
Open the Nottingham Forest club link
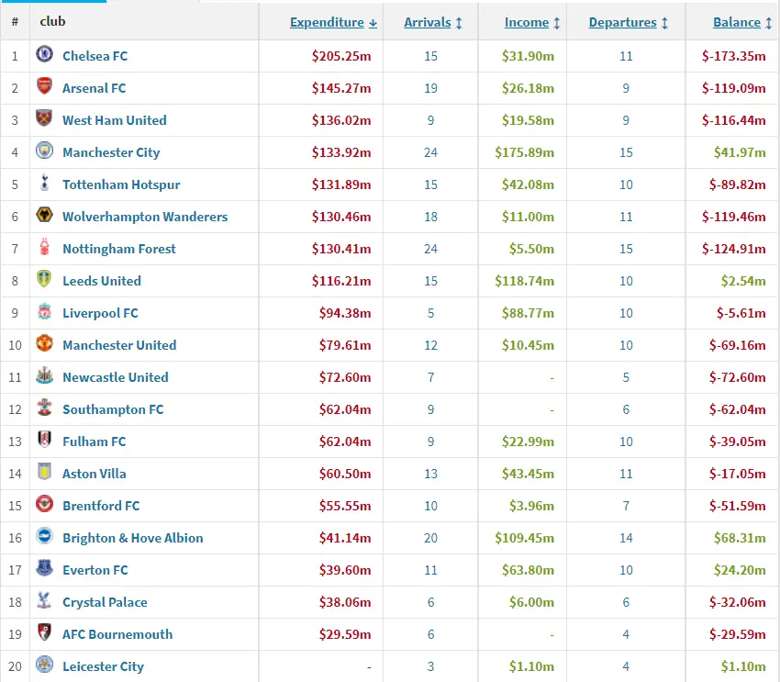pos(119,249)
